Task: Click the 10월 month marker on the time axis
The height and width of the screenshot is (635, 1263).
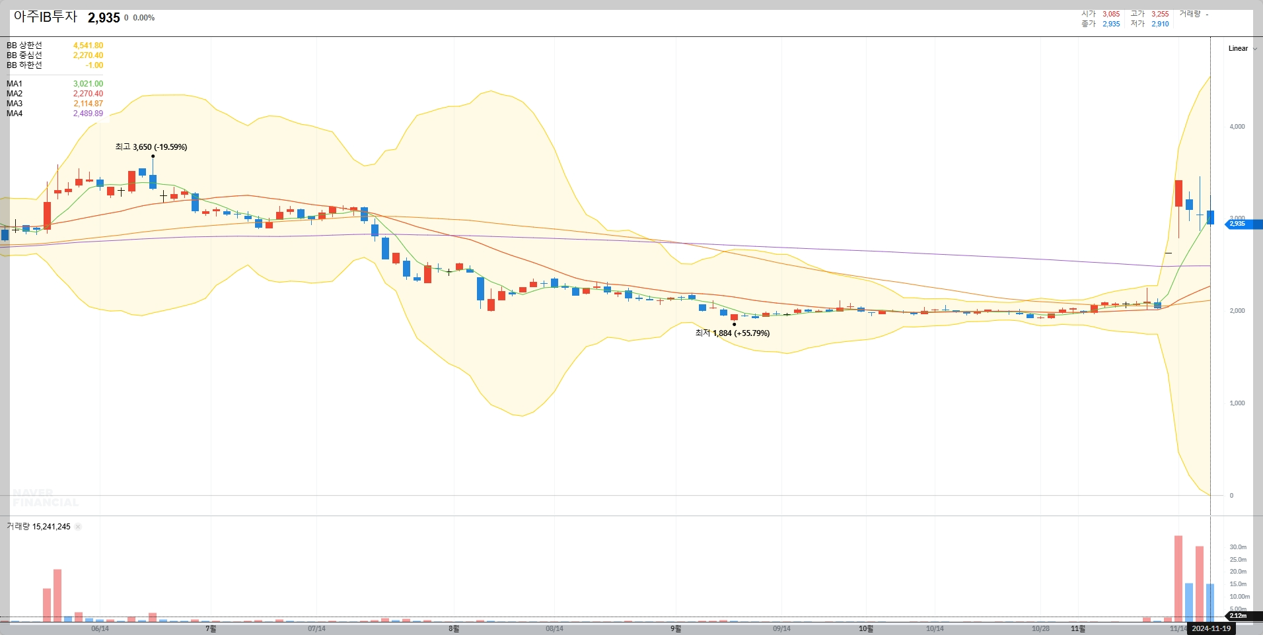Action: point(866,629)
